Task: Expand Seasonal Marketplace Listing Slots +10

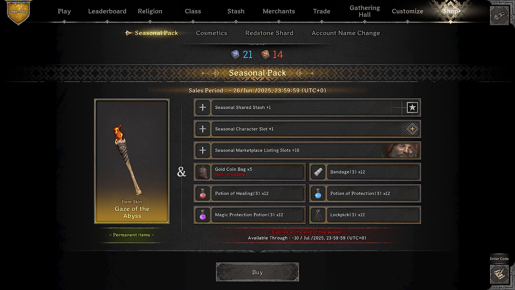Action: pos(203,150)
